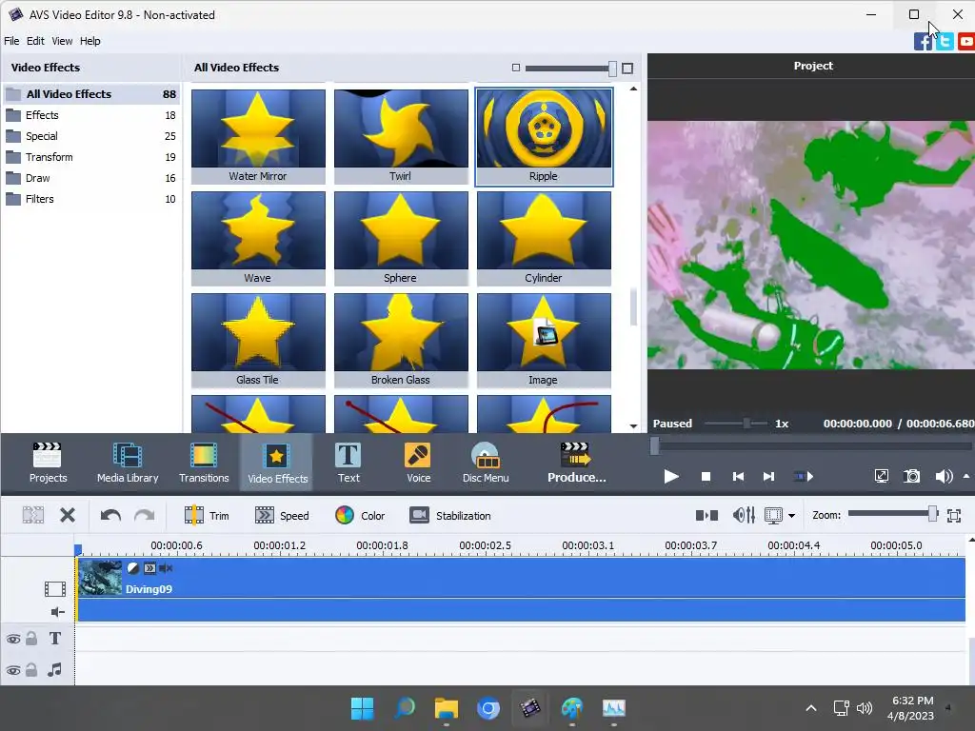Open the Media Library
Image resolution: width=975 pixels, height=731 pixels.
coord(128,463)
